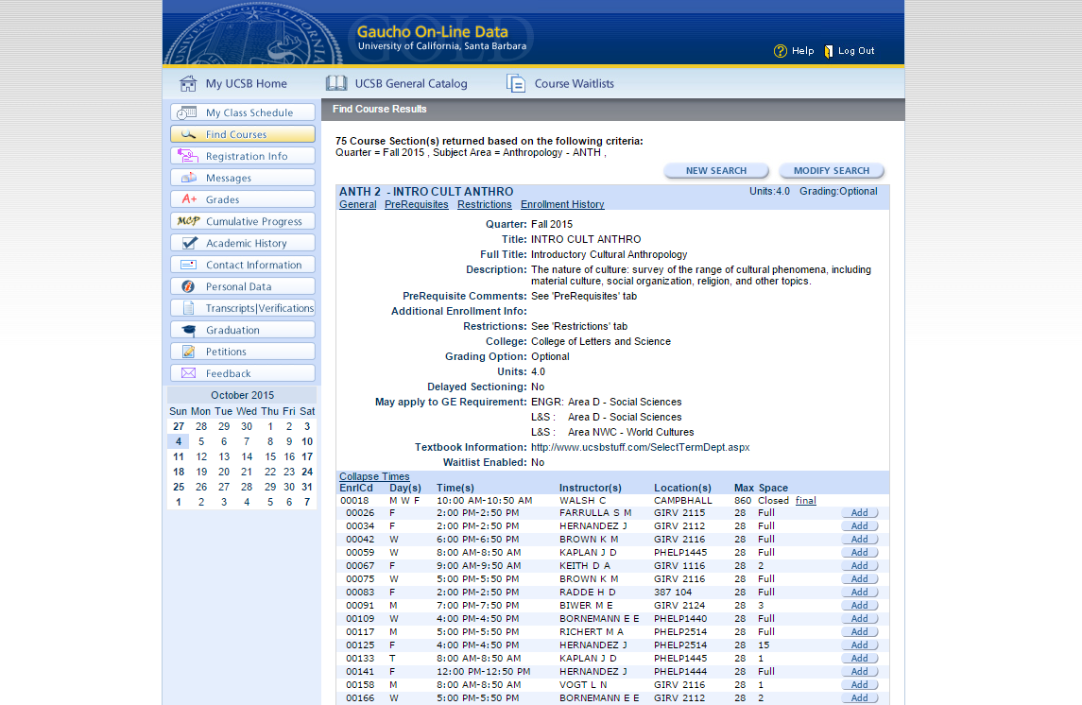Add section 00034 in GIRV 2112

(x=860, y=526)
